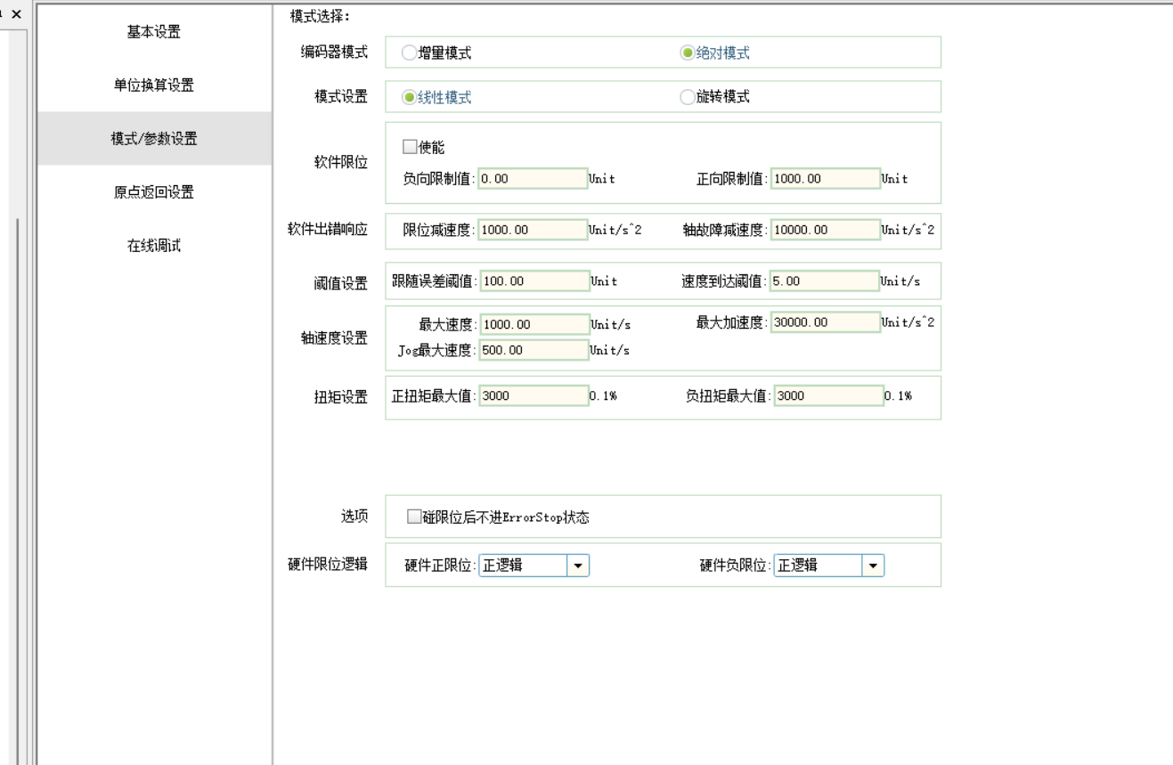Image resolution: width=1173 pixels, height=765 pixels.
Task: Toggle 碰限位后不进ErrorStop状态 checkbox
Action: point(414,517)
